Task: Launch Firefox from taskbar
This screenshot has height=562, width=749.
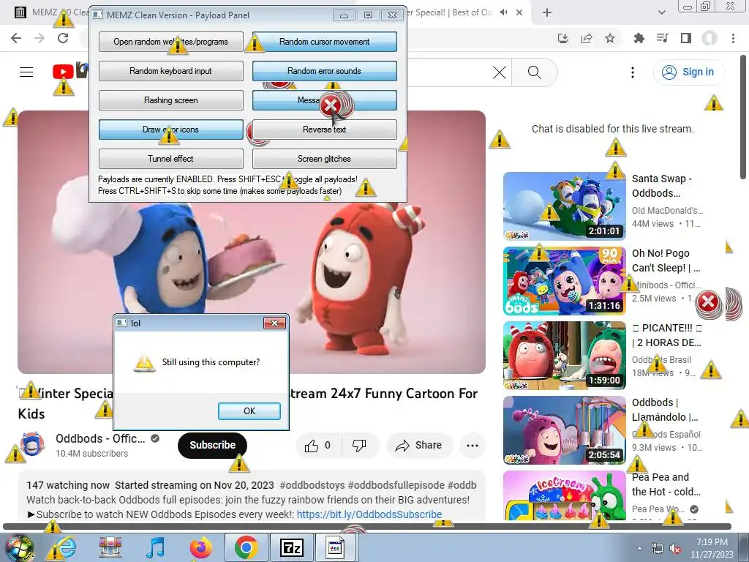Action: [200, 547]
